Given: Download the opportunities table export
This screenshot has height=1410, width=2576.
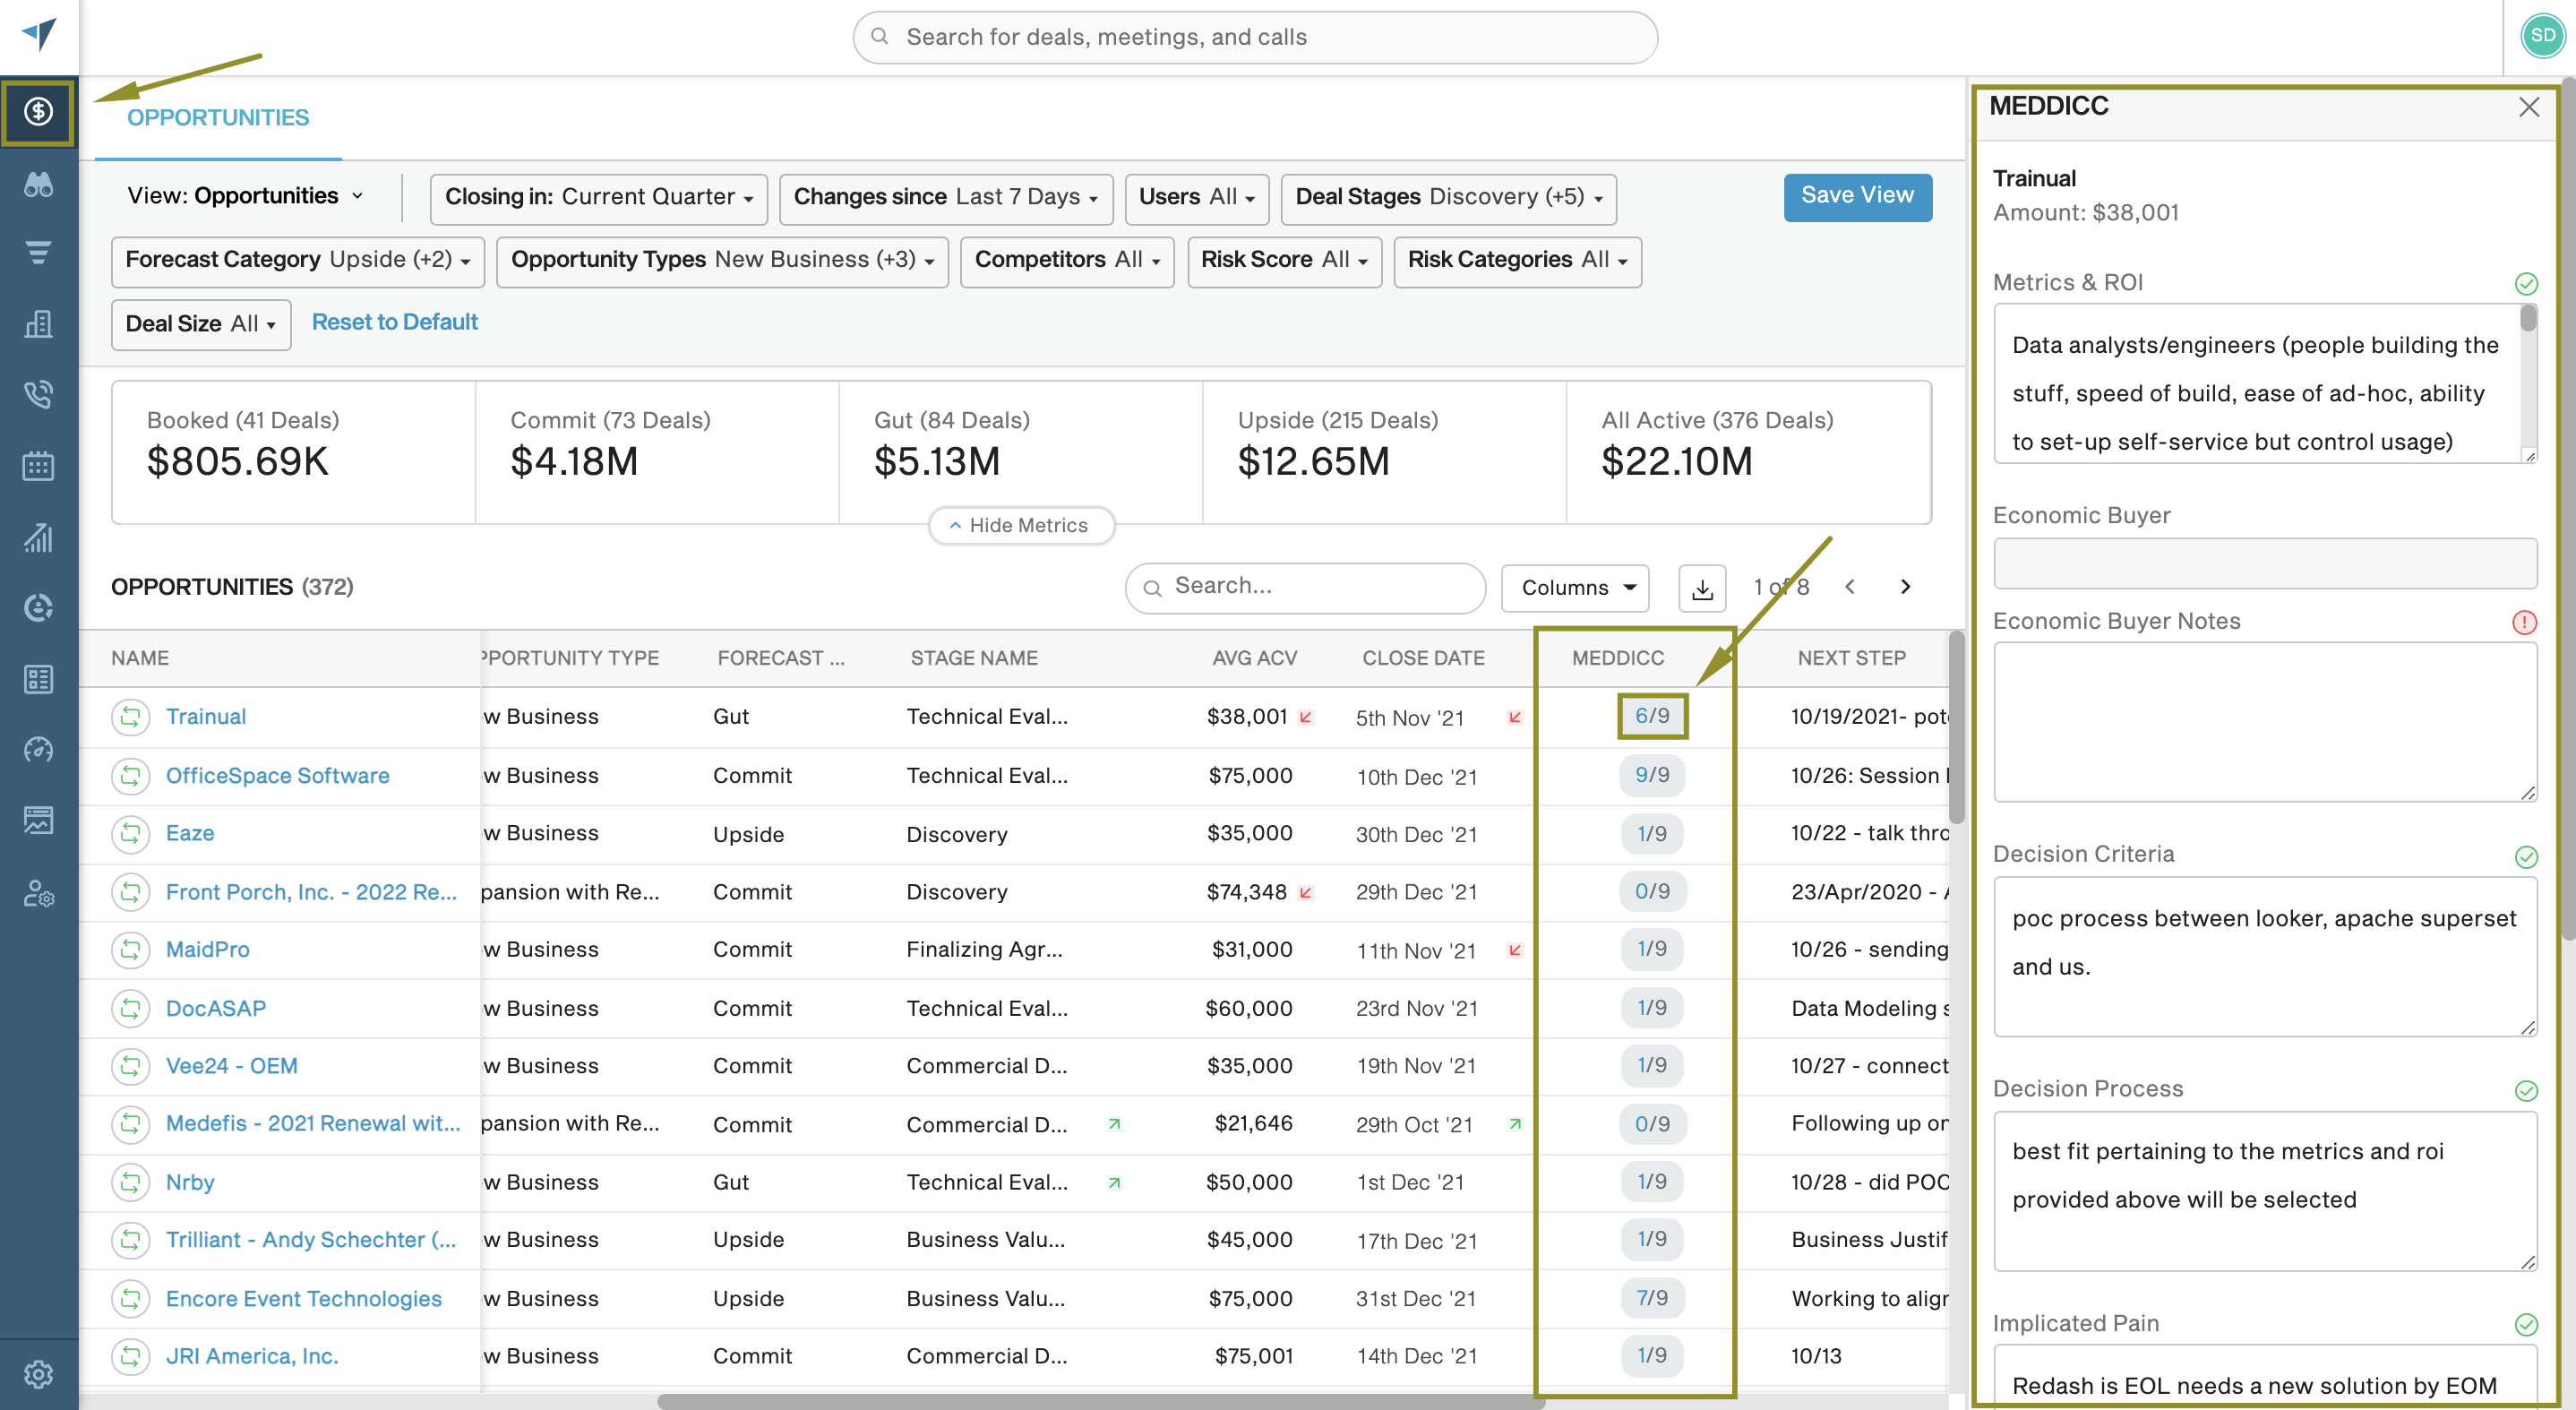Looking at the screenshot, I should tap(1701, 587).
